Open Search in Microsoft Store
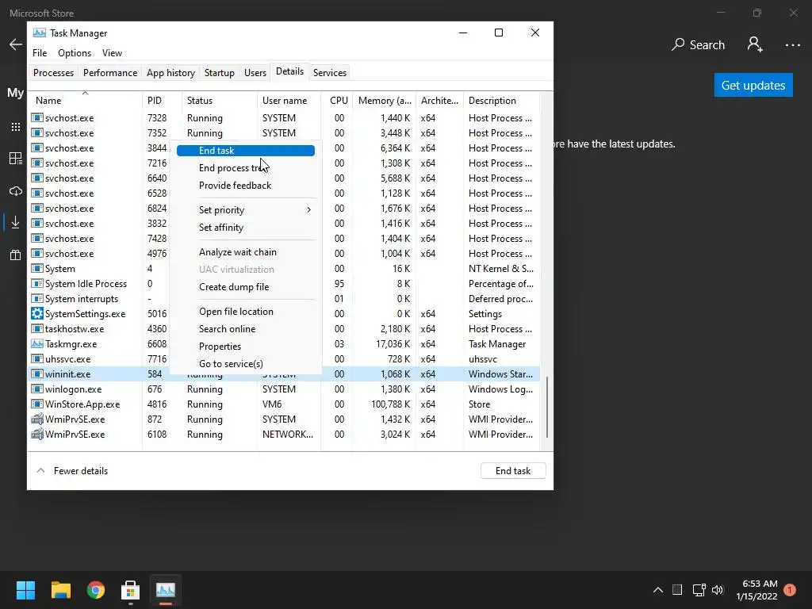 pyautogui.click(x=698, y=45)
